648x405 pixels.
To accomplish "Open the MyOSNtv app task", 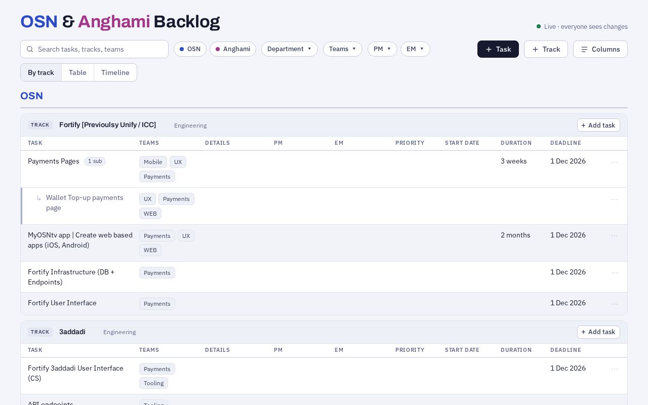I will [x=80, y=240].
